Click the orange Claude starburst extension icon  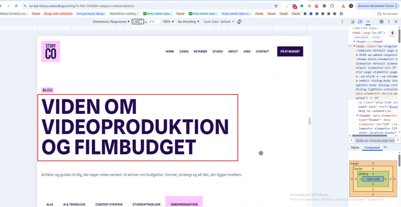click(x=309, y=6)
